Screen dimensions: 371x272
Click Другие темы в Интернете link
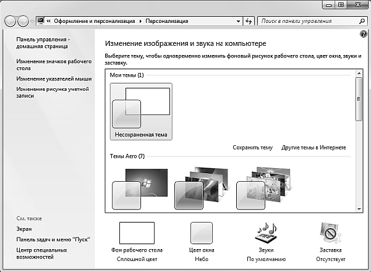click(313, 148)
